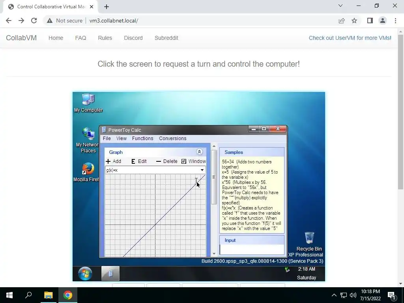The height and width of the screenshot is (303, 404).
Task: Expand the g(x)=x function dropdown
Action: (x=202, y=170)
